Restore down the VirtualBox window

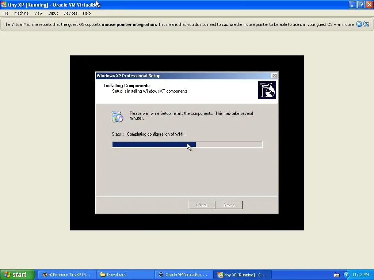click(x=360, y=4)
